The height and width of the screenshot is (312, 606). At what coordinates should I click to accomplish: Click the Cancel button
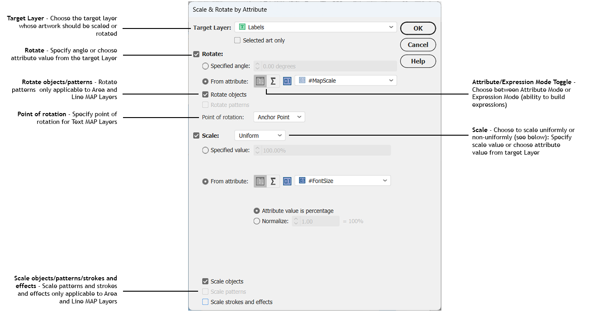418,45
